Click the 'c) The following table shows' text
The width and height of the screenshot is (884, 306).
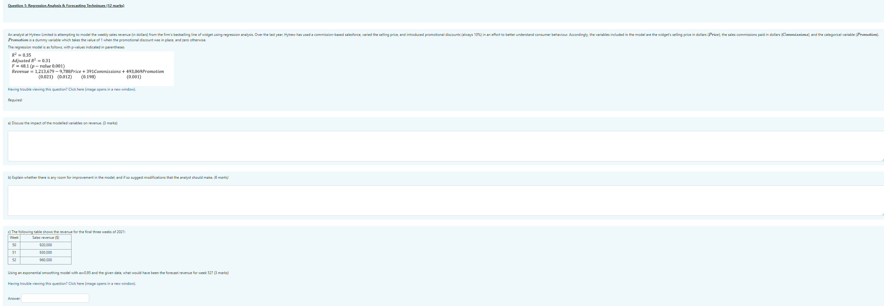(67, 232)
